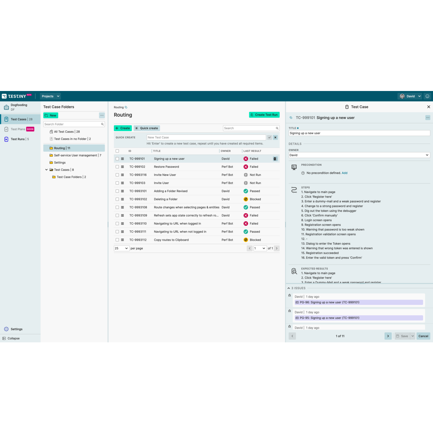Select the checkbox for Invite User row
Viewport: 433px width, 433px height.
point(117,183)
